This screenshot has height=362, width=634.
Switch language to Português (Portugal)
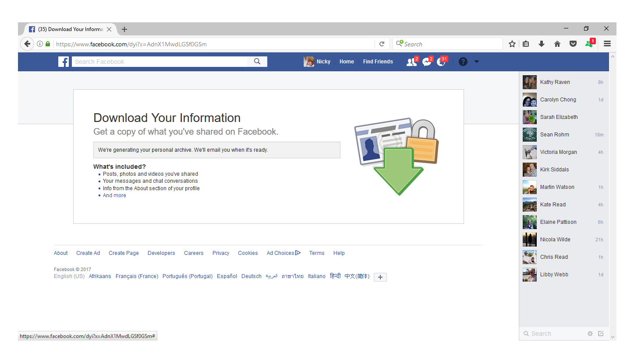[x=188, y=276]
